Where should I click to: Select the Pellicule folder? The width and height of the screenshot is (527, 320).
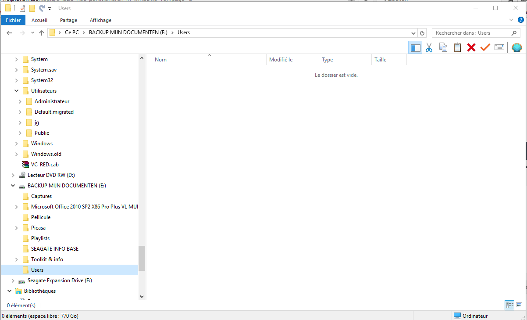pyautogui.click(x=41, y=217)
